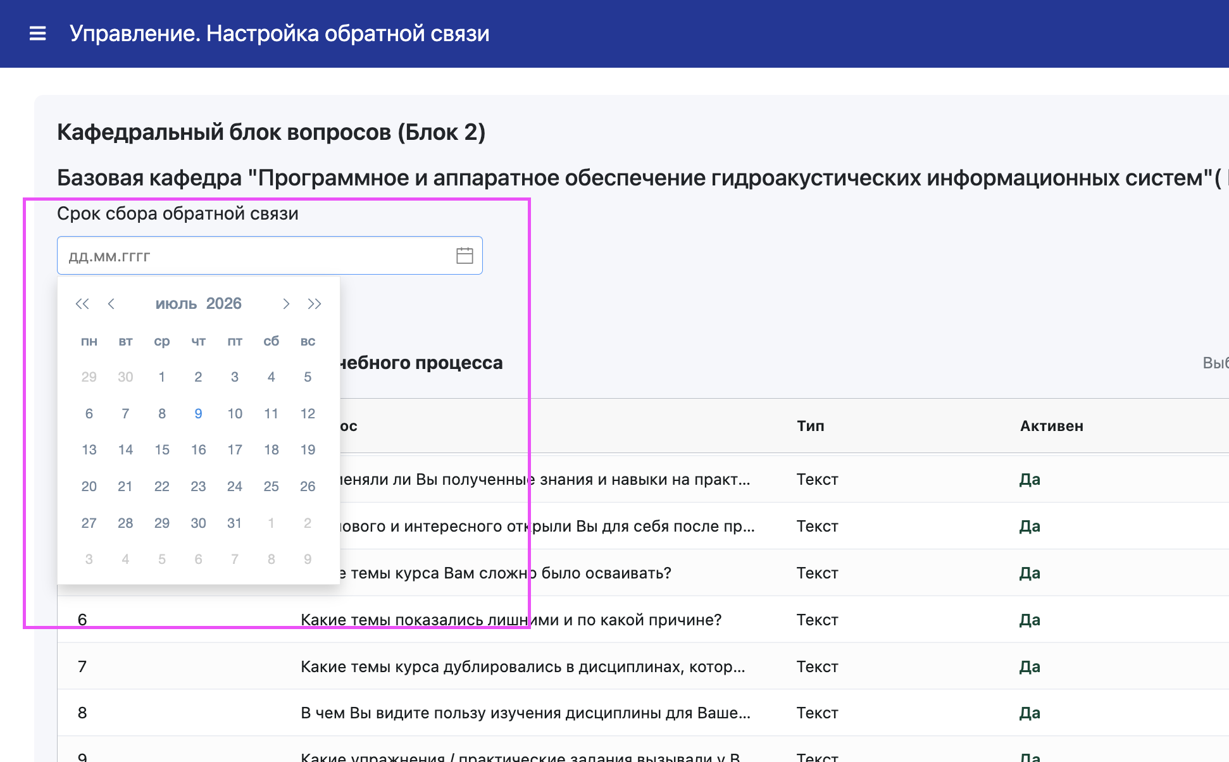Select July 6 in the calendar
This screenshot has width=1229, height=762.
(89, 414)
